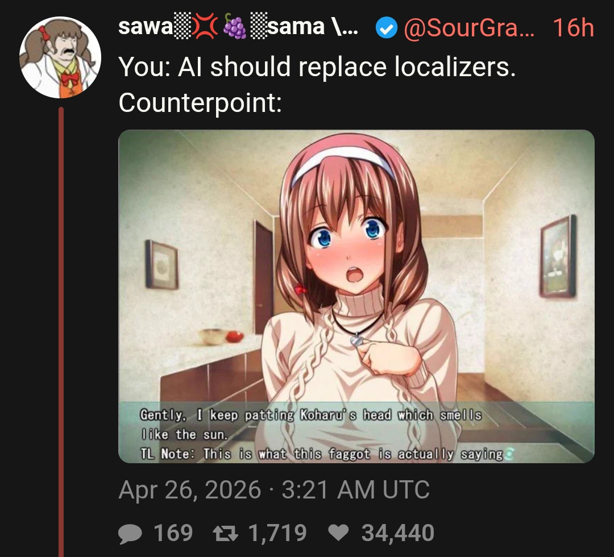Click the checkered block before "sama"
Image resolution: width=614 pixels, height=557 pixels.
258,26
